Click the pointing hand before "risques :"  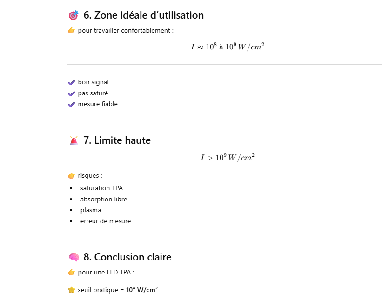(72, 176)
